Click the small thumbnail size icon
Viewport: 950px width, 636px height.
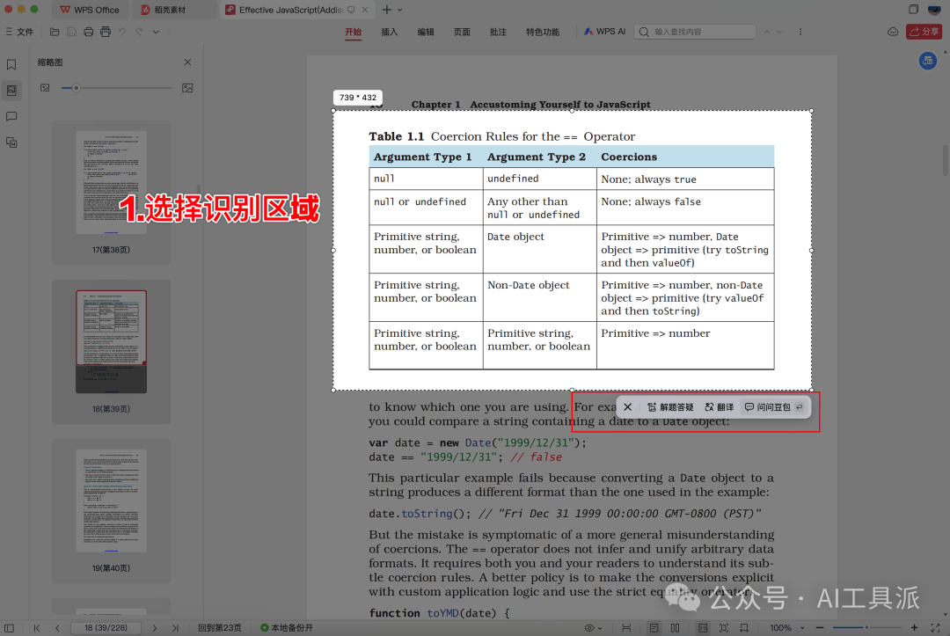[45, 88]
